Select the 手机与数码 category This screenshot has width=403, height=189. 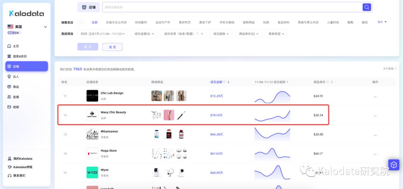pos(227,22)
